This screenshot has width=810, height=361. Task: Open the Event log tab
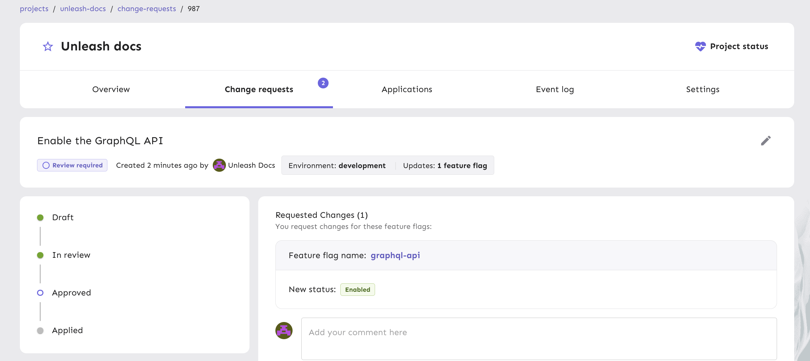555,89
